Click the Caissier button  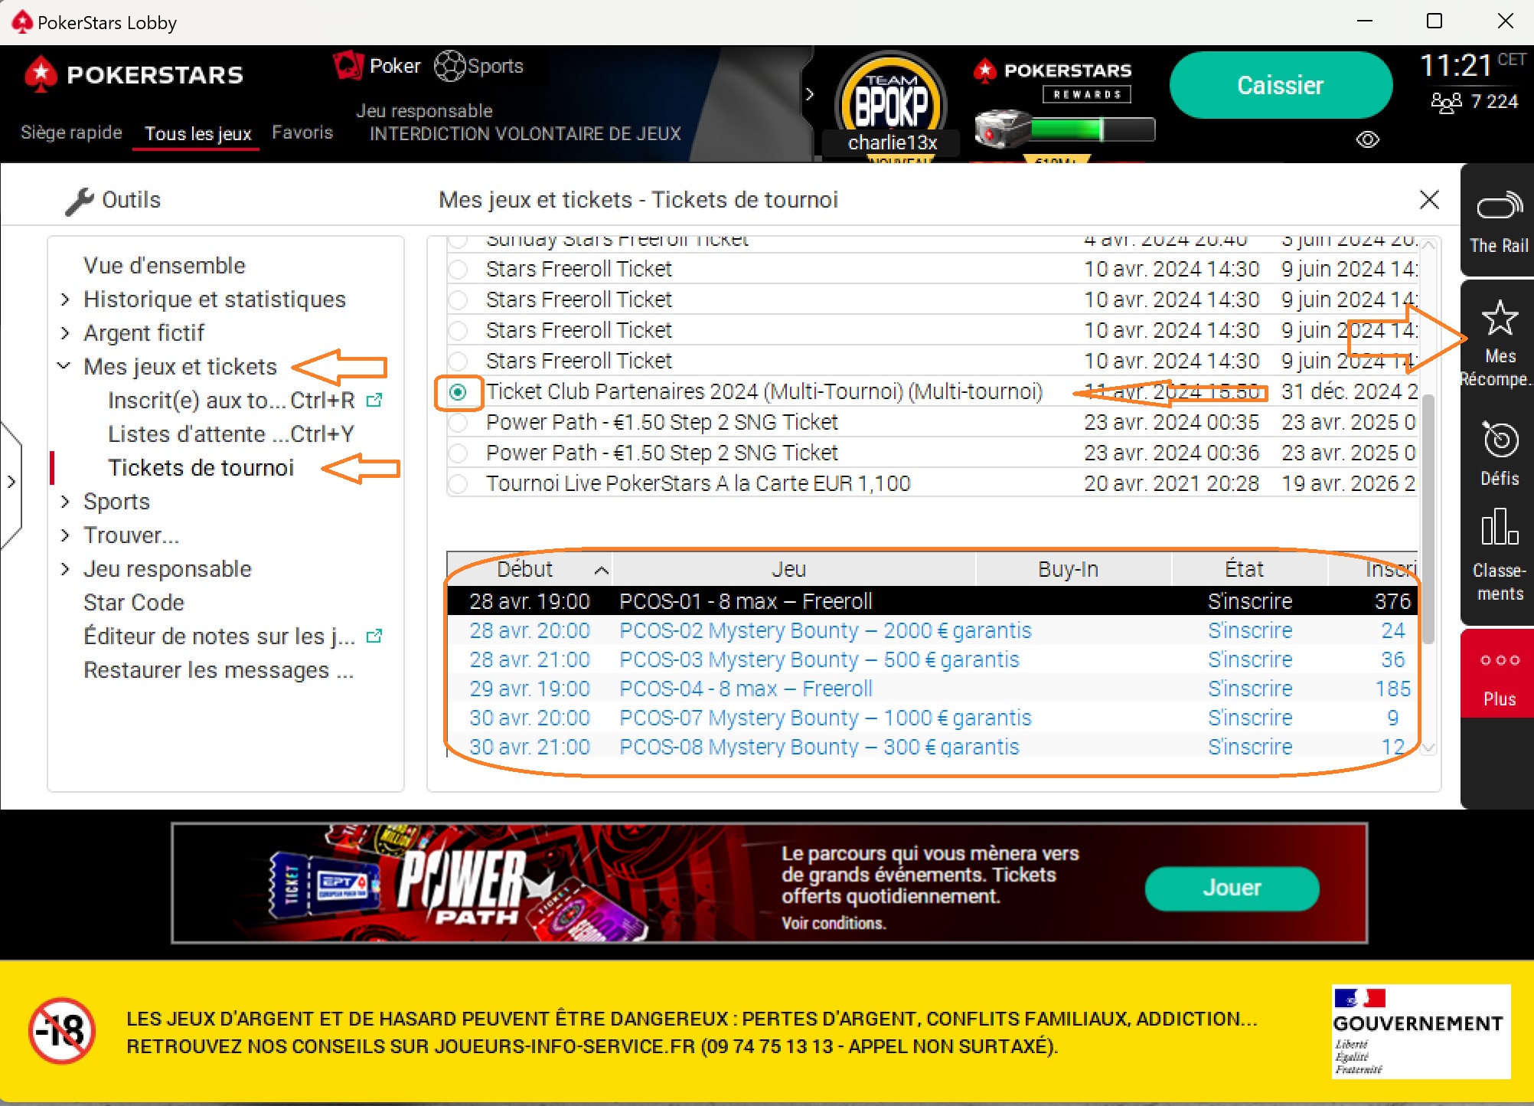pos(1280,85)
